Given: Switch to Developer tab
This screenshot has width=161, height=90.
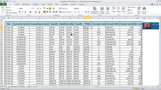Looking at the screenshot, I should click(x=65, y=4).
